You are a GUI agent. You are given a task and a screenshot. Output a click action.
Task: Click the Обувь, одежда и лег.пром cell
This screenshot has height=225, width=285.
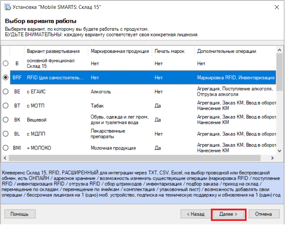120,120
